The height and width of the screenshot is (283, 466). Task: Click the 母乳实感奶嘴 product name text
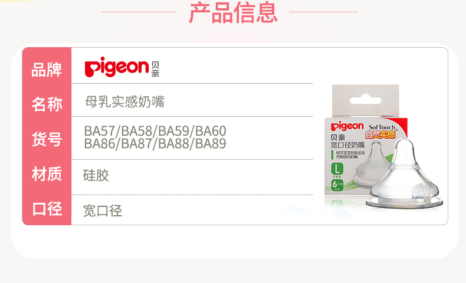[124, 102]
